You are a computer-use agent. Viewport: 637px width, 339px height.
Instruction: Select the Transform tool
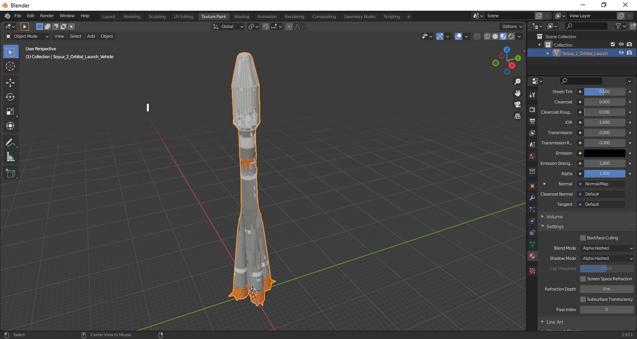click(x=11, y=126)
